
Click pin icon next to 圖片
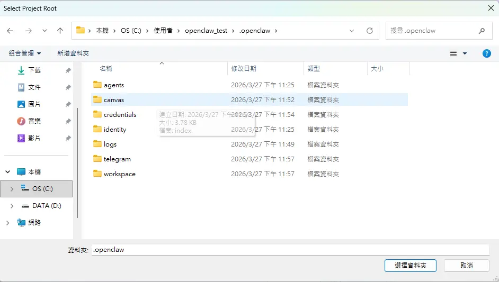(x=68, y=104)
